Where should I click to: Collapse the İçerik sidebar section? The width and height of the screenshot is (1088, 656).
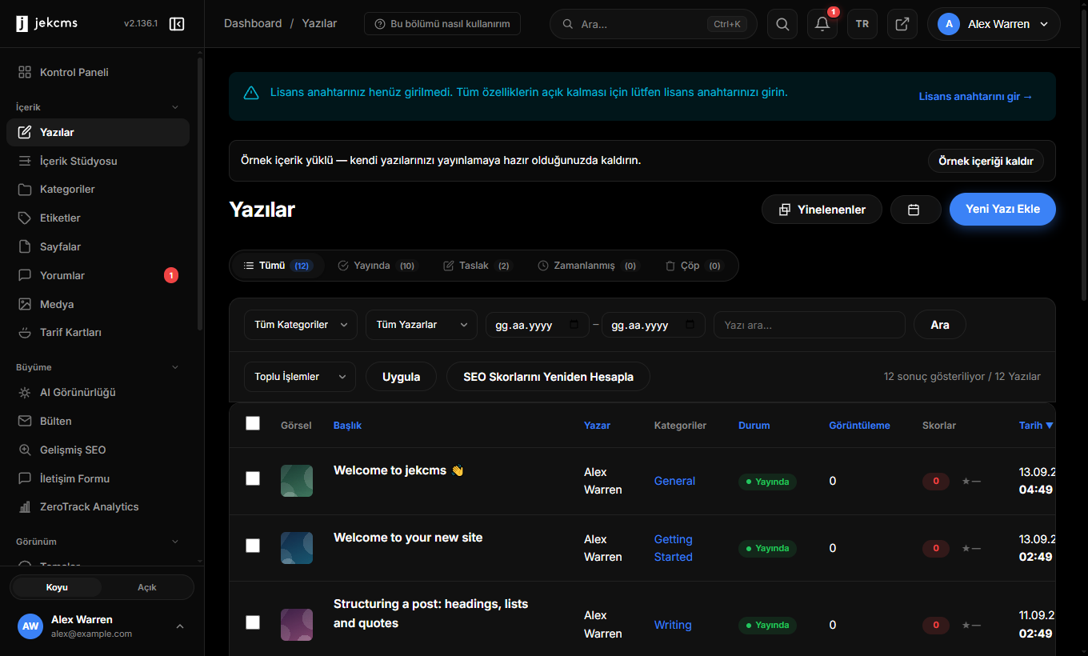point(176,107)
